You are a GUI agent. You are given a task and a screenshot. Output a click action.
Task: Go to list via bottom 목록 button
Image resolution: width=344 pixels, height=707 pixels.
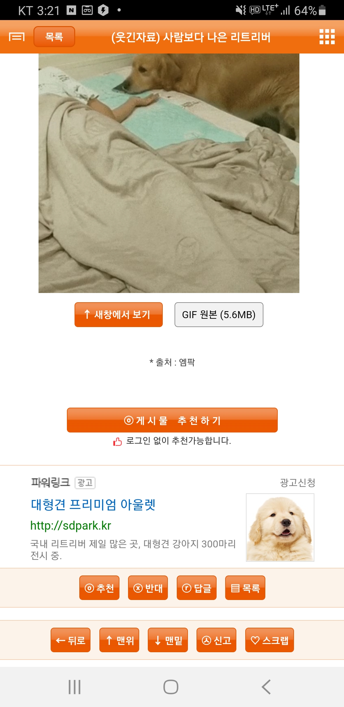tap(245, 588)
